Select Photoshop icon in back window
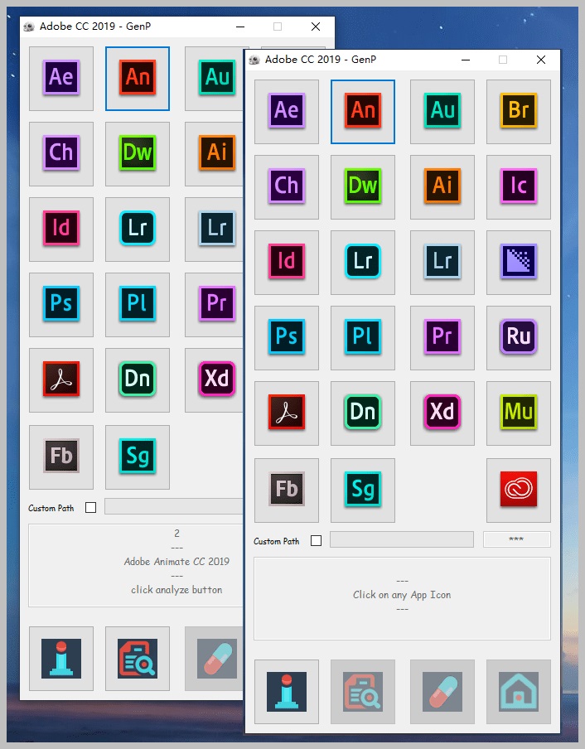 click(61, 305)
